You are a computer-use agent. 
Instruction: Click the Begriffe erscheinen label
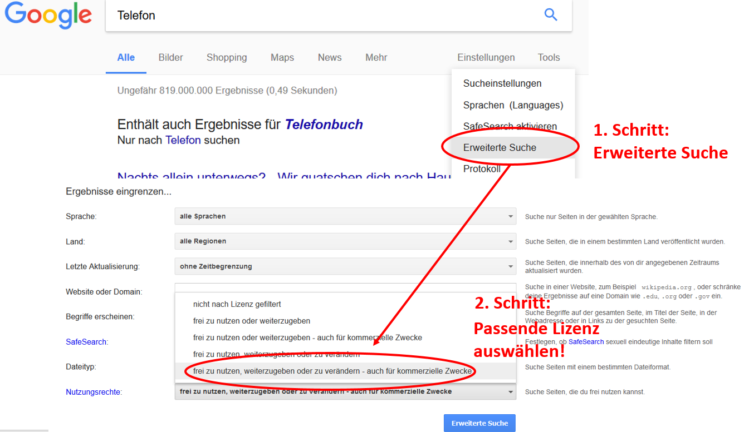[100, 317]
